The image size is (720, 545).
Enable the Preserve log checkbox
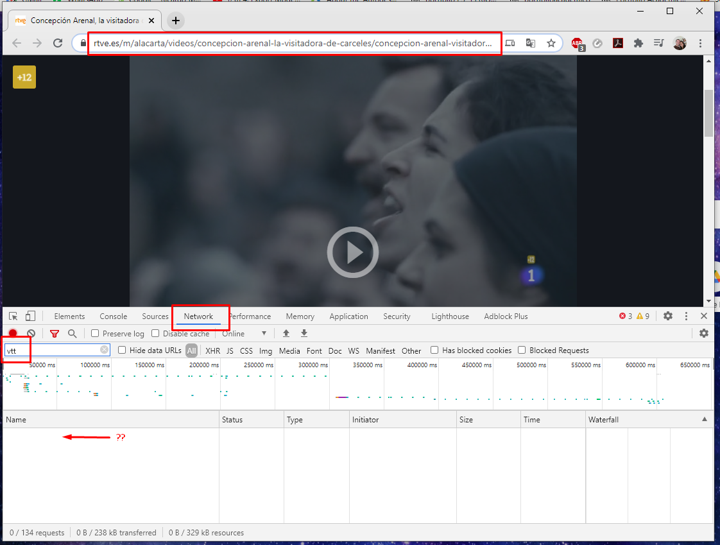click(95, 334)
